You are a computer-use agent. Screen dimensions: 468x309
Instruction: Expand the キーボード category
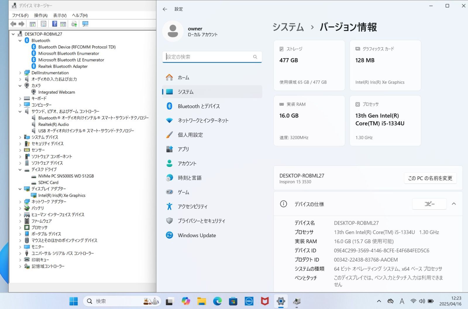click(x=20, y=99)
